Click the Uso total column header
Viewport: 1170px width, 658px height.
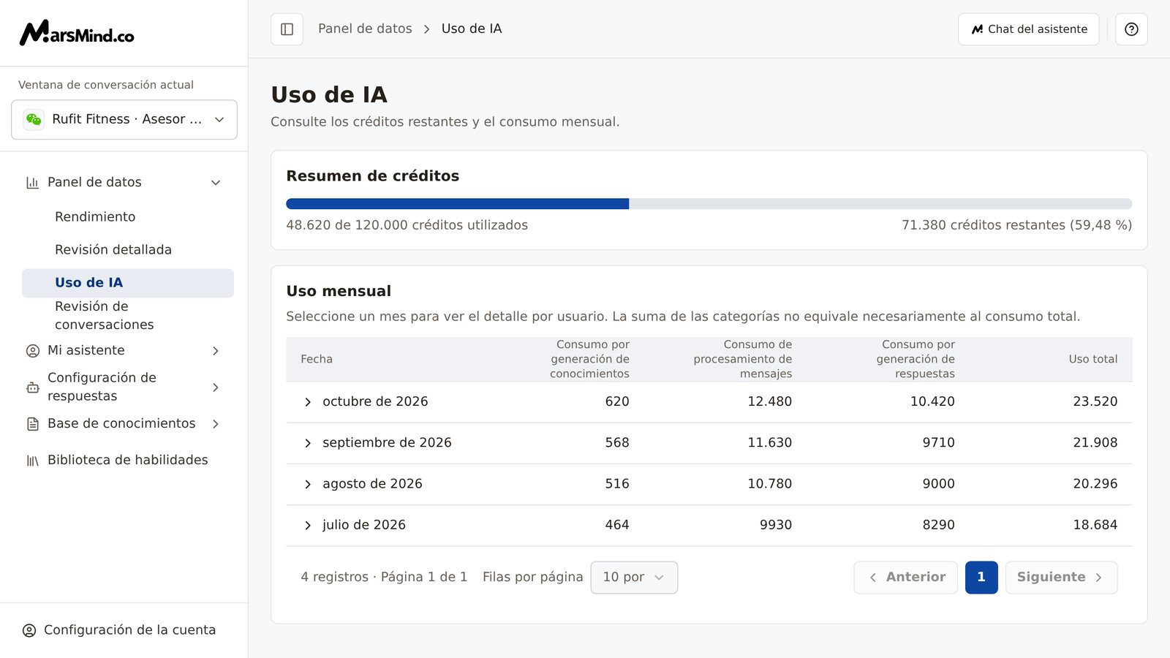(1092, 359)
